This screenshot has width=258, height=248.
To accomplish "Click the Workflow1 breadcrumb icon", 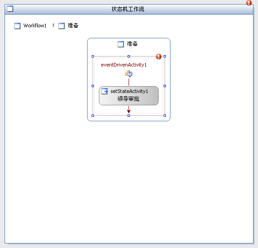I will click(x=17, y=26).
